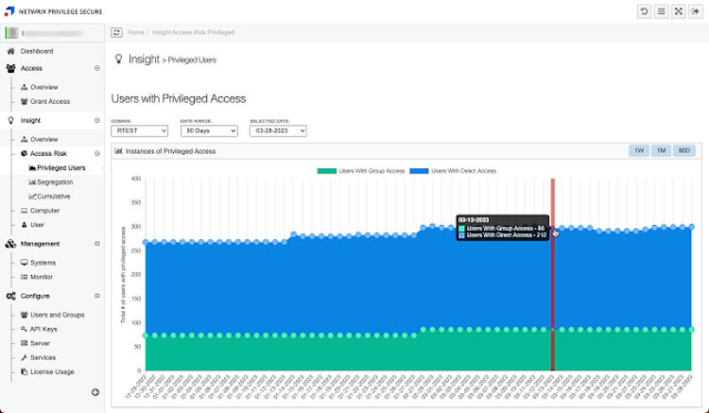Image resolution: width=709 pixels, height=413 pixels.
Task: Open the hamburger menu icon at top right
Action: pos(661,11)
